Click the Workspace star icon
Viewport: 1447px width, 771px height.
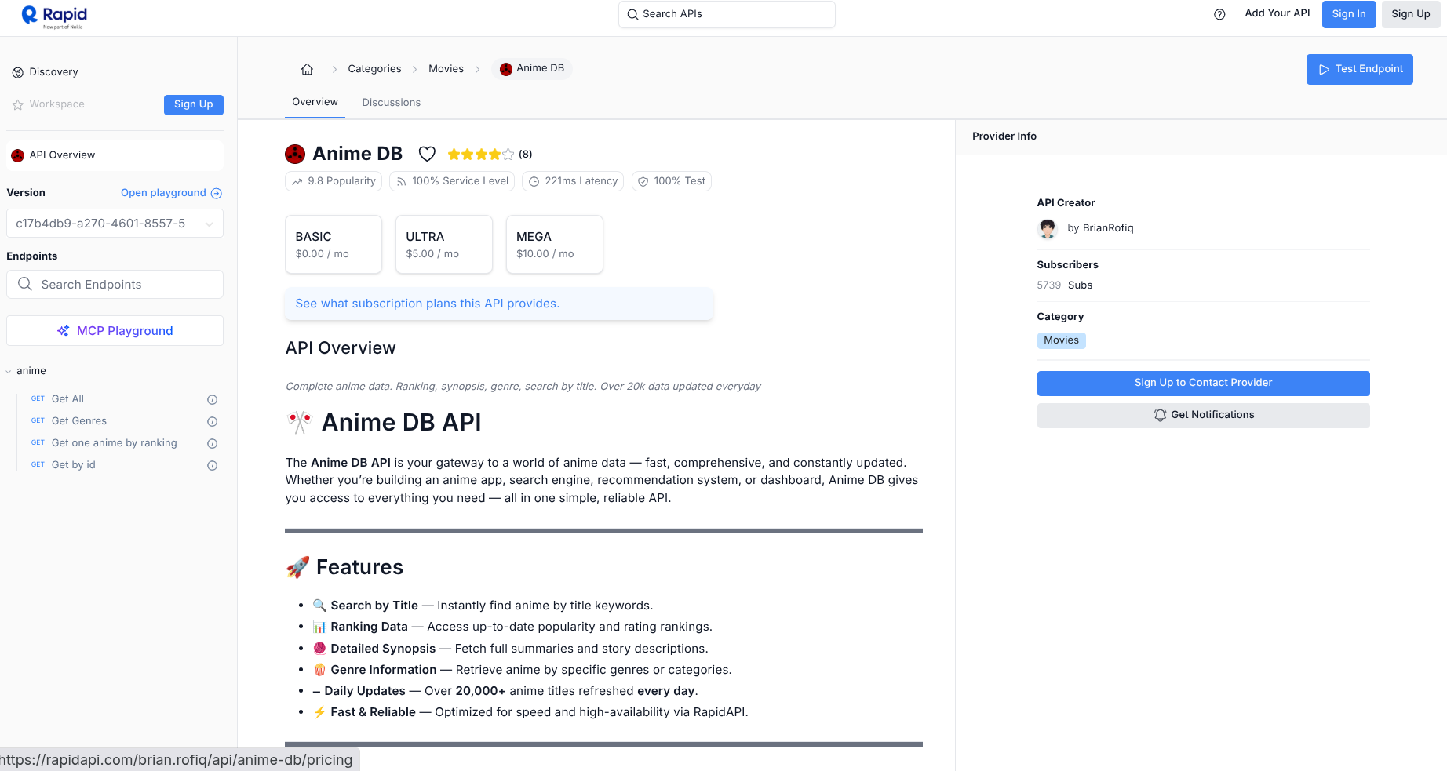pyautogui.click(x=18, y=104)
